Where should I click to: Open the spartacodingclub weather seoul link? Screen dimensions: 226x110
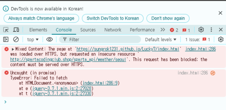click(x=68, y=59)
